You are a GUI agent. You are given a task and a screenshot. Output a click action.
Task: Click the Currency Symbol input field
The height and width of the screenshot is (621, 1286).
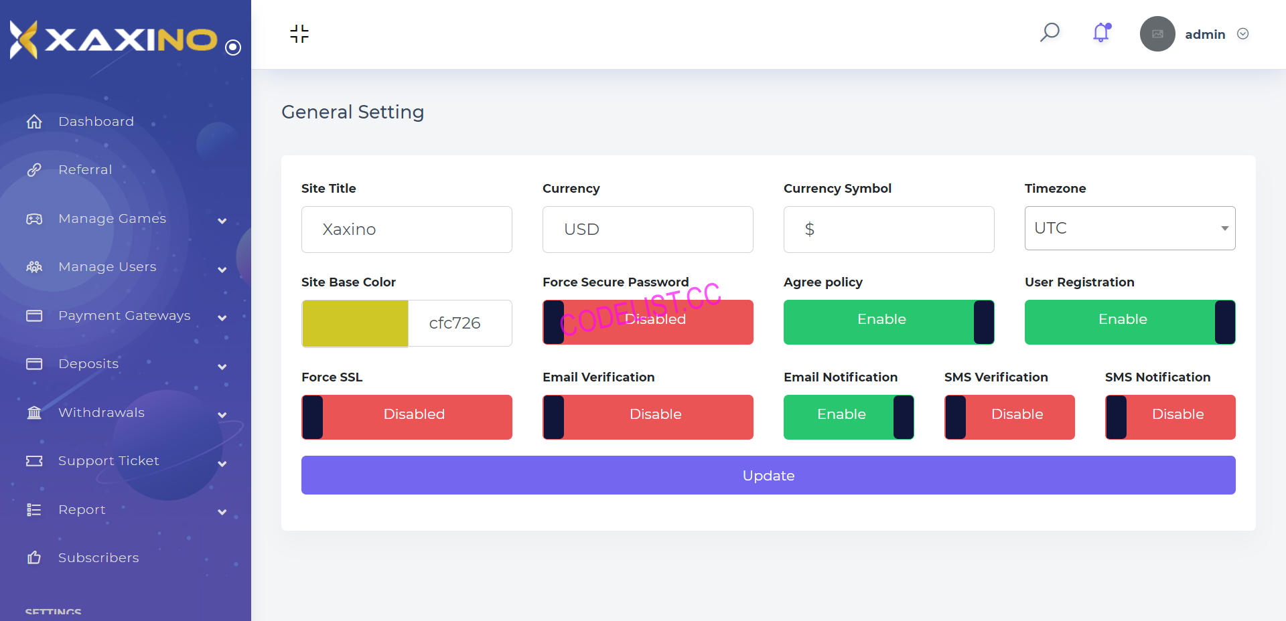[x=889, y=230]
